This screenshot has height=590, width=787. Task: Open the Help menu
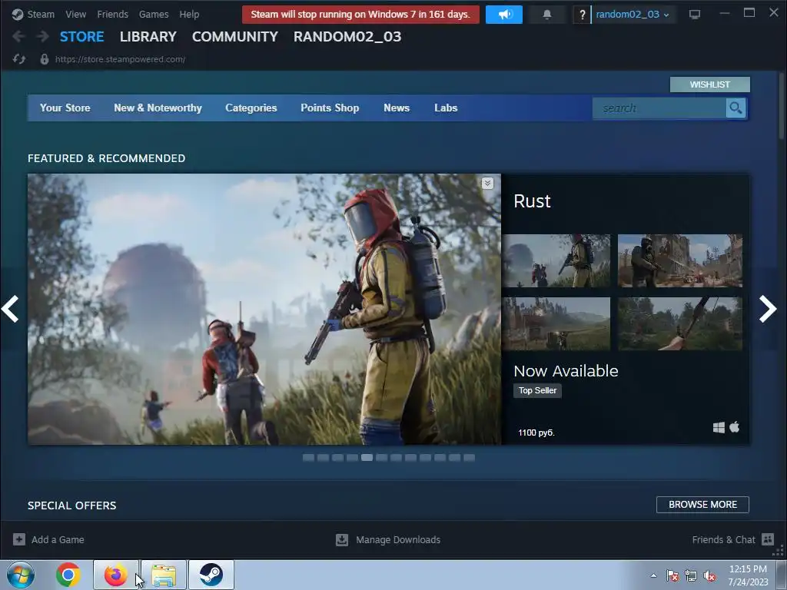189,15
